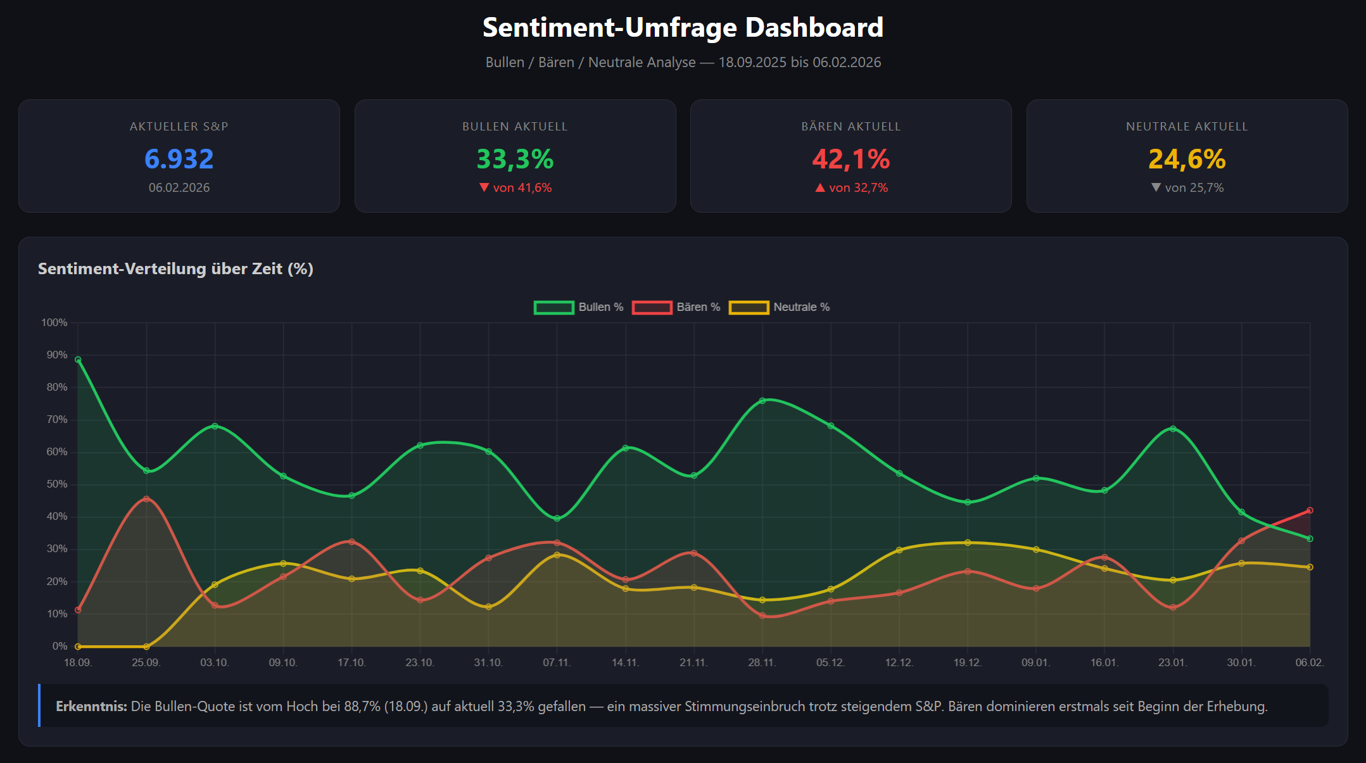The image size is (1366, 763).
Task: Toggle the Neutrale % legend item
Action: coord(801,307)
